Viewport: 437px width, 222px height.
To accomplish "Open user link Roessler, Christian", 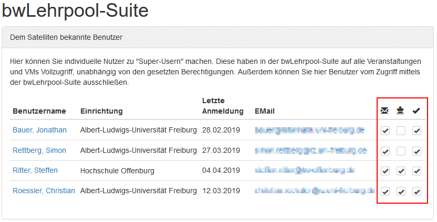I will point(44,191).
